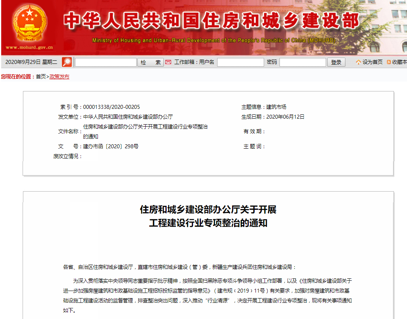This screenshot has height=319, width=407.
Task: Click the bold notice headline 工程建设行业专项整治的通知
Action: click(208, 223)
